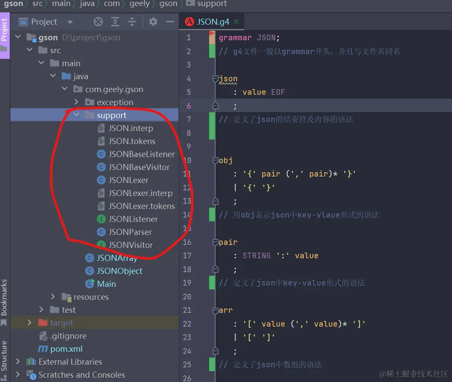
Task: Collapse the gson project root node
Action: pyautogui.click(x=18, y=37)
